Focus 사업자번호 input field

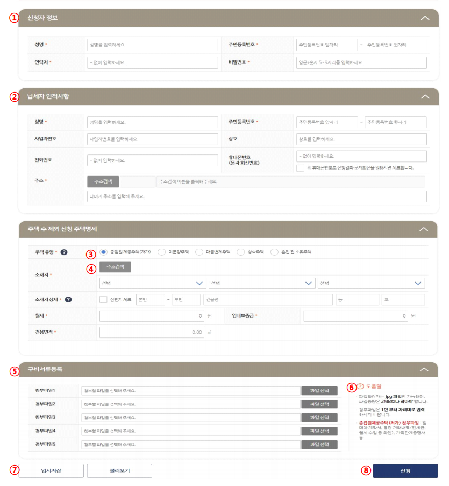153,139
